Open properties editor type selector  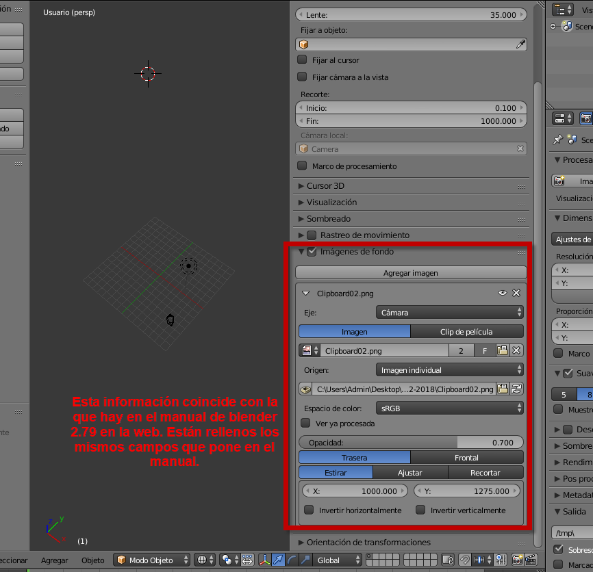[x=563, y=118]
